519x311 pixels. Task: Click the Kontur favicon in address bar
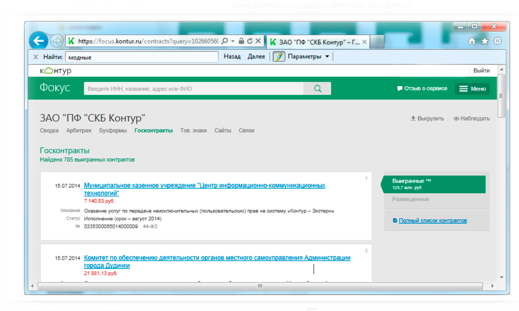71,41
